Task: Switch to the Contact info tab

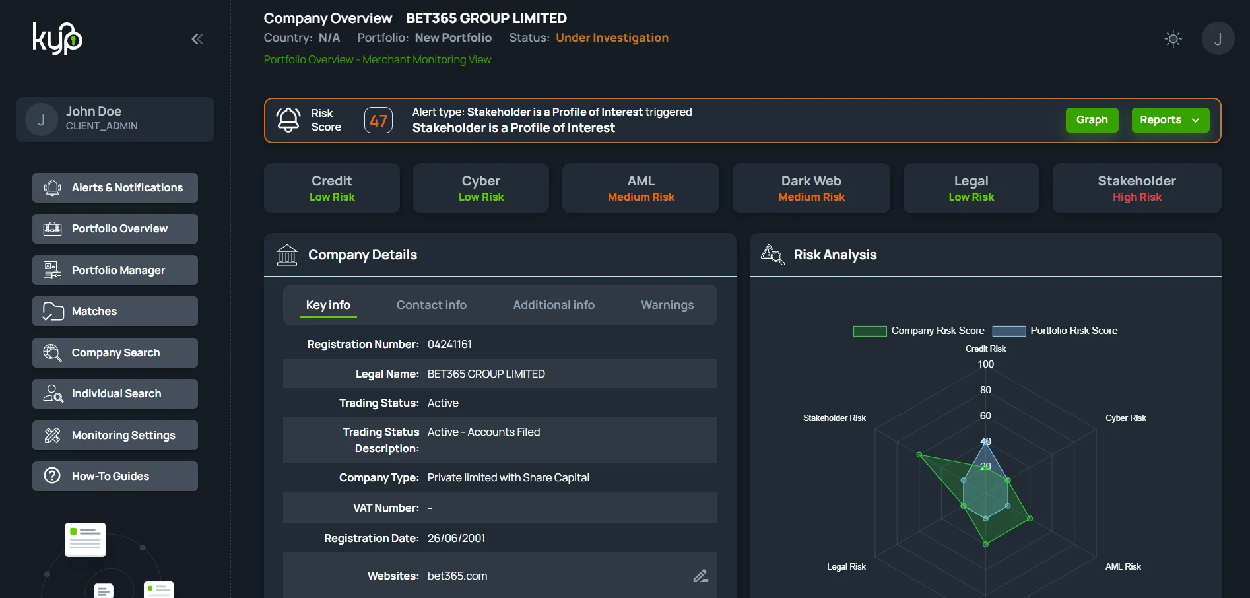Action: [x=432, y=305]
